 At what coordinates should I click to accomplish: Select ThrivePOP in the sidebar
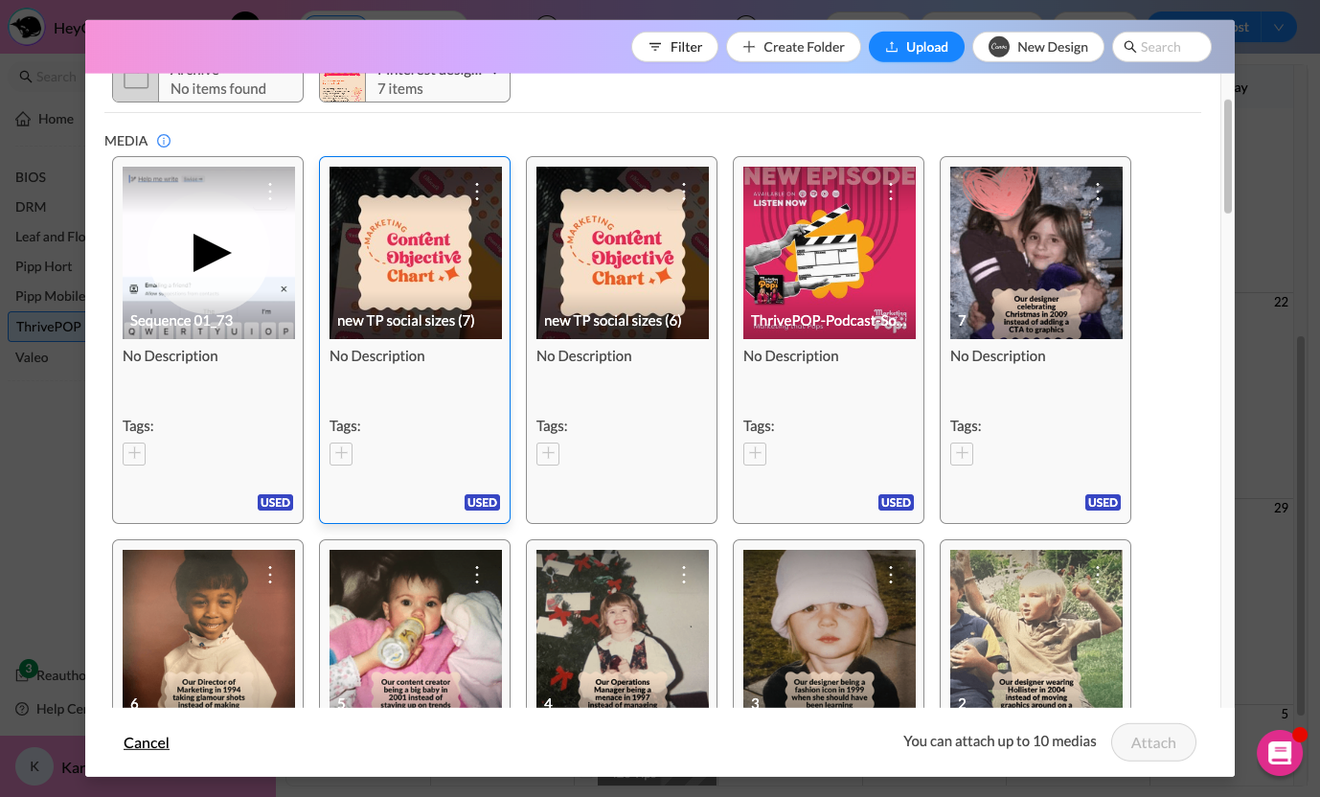pyautogui.click(x=49, y=327)
